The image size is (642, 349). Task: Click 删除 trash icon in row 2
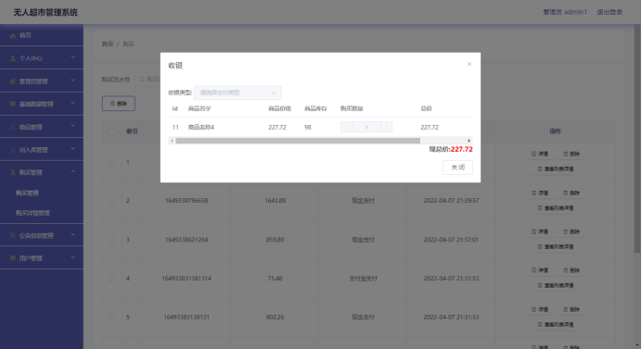565,193
